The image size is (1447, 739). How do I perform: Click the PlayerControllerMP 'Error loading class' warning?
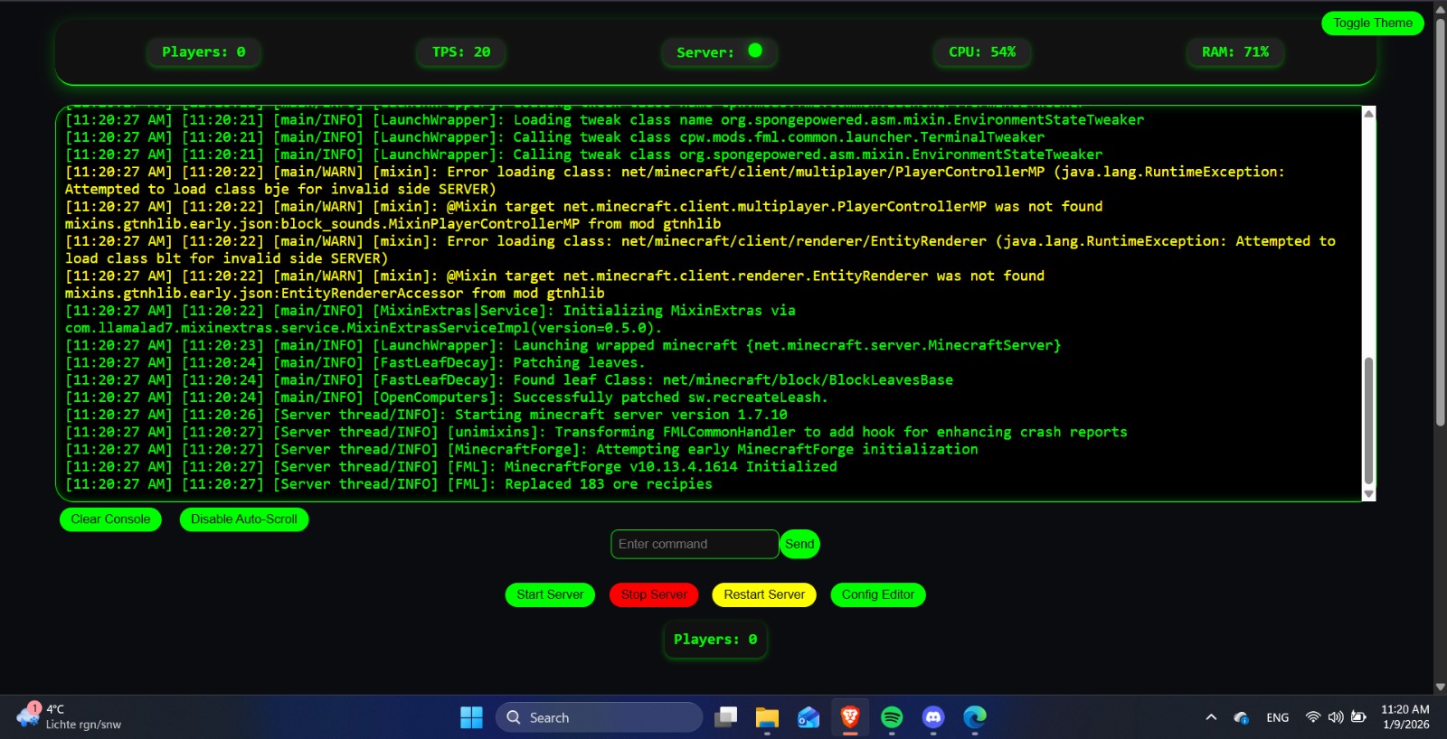[675, 181]
